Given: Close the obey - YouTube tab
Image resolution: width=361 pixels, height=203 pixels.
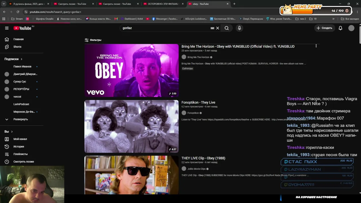Looking at the screenshot, I should coord(228,4).
